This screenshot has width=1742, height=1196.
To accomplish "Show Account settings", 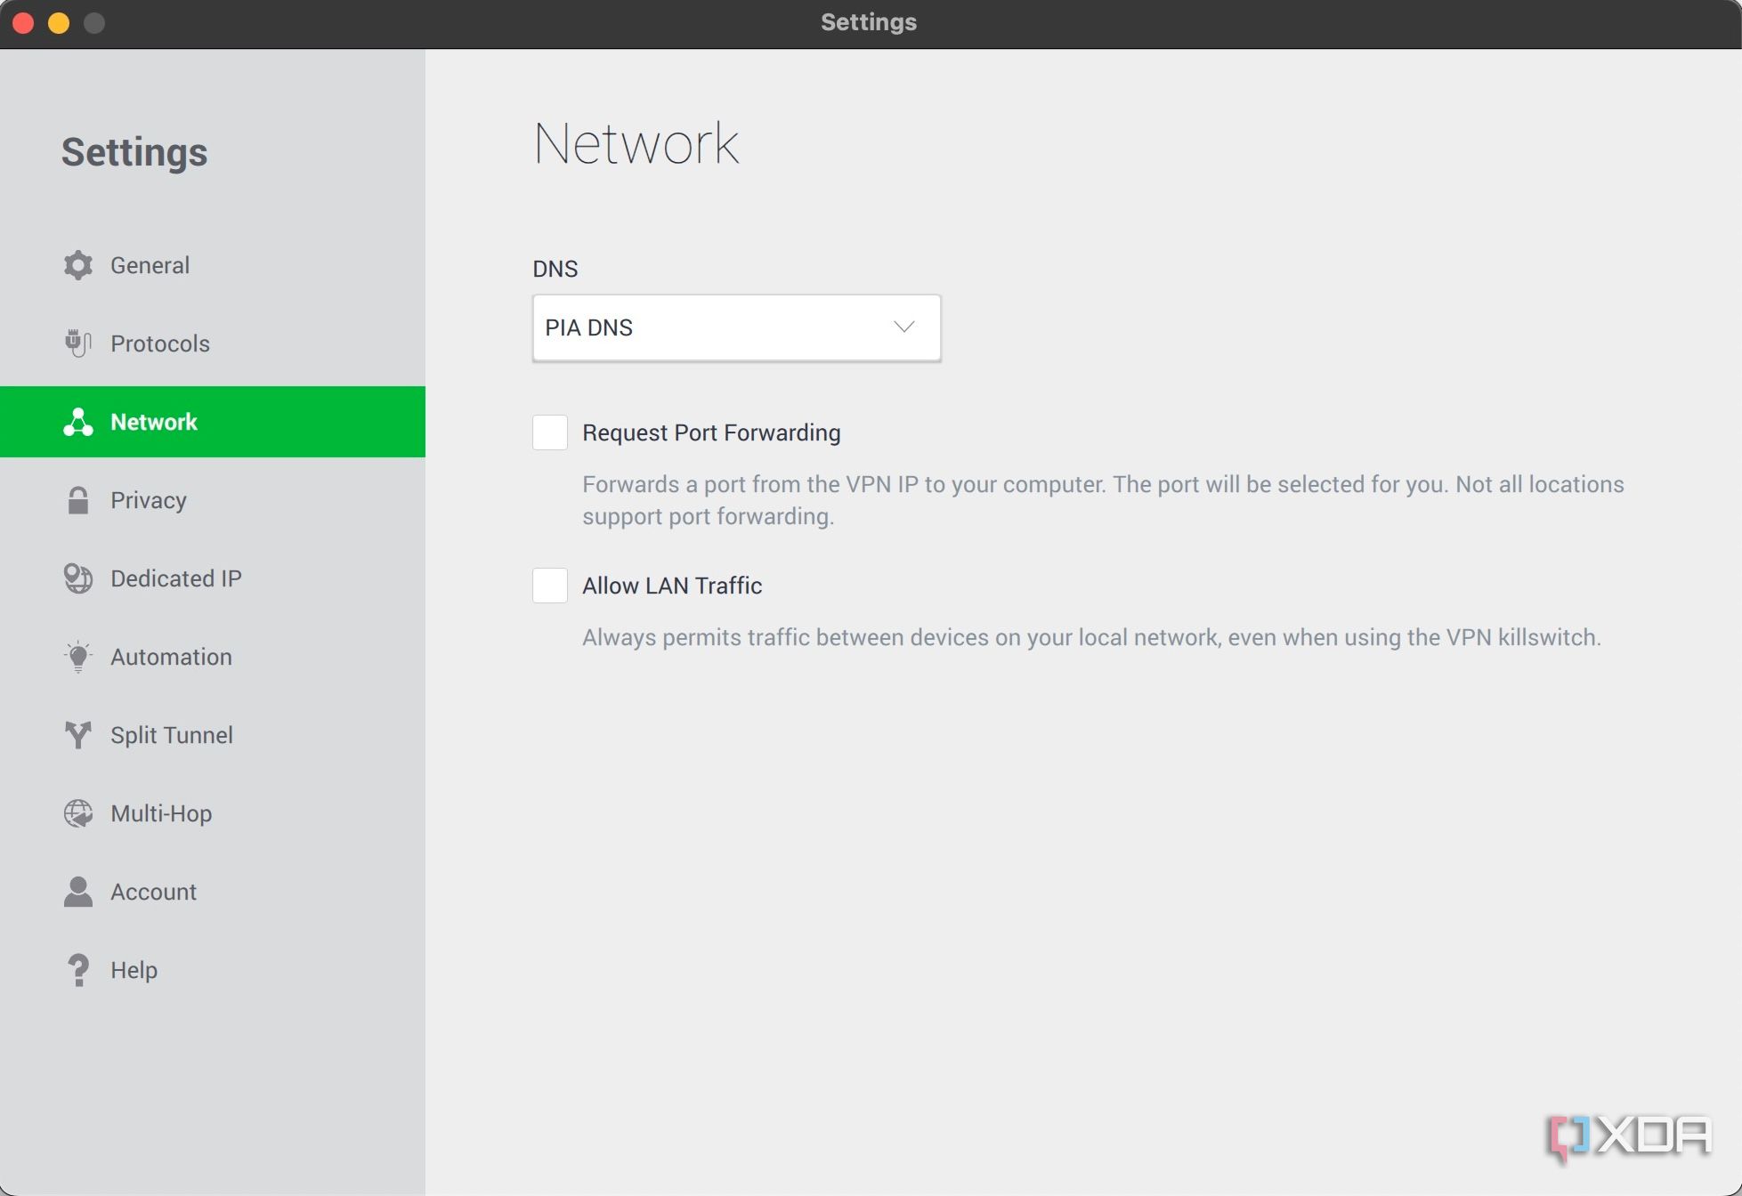I will [213, 892].
